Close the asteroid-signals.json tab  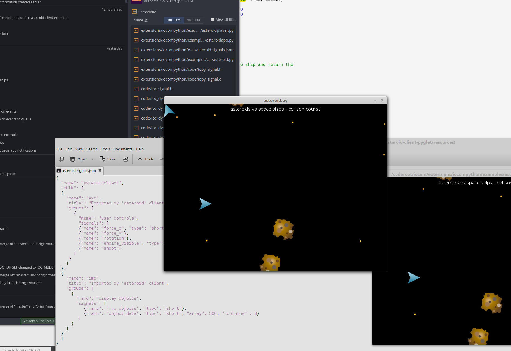coord(100,170)
